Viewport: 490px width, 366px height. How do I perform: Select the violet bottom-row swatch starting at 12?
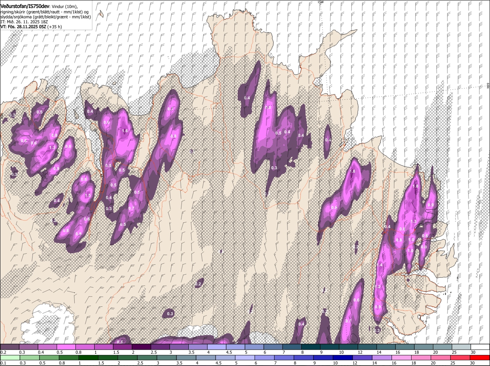coord(363,358)
